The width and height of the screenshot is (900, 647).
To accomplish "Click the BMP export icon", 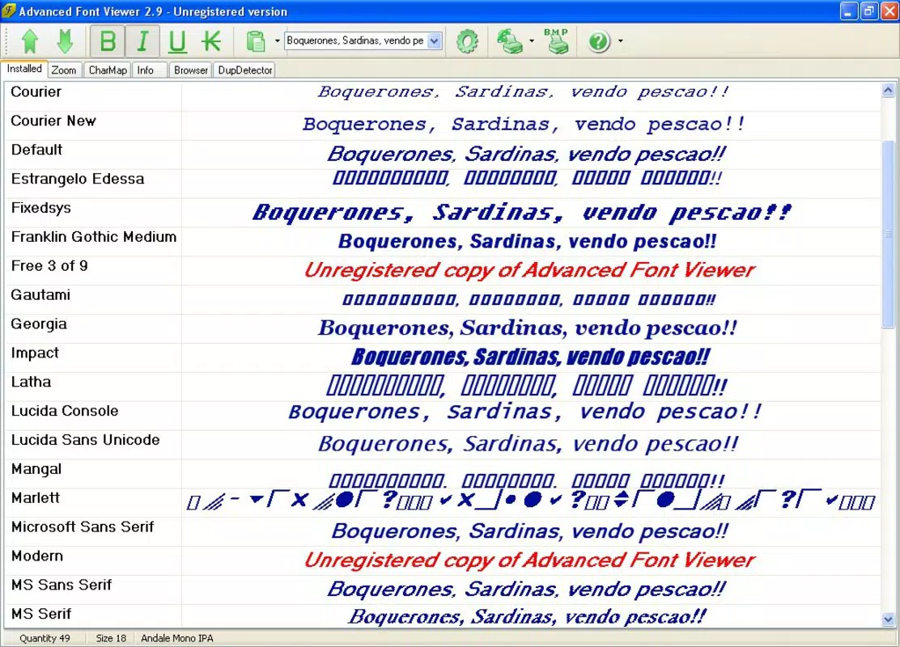I will pyautogui.click(x=556, y=41).
